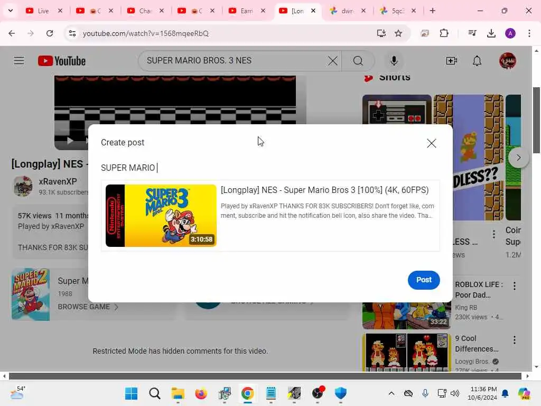This screenshot has width=541, height=406.
Task: Open the clock showing 11:36 PM
Action: (483, 393)
